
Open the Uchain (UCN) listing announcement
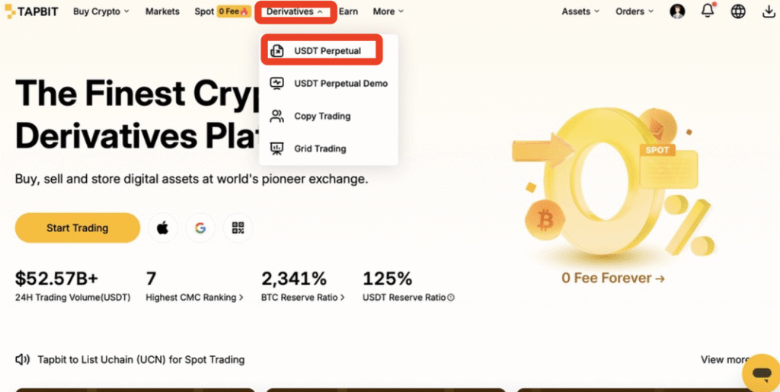(141, 360)
